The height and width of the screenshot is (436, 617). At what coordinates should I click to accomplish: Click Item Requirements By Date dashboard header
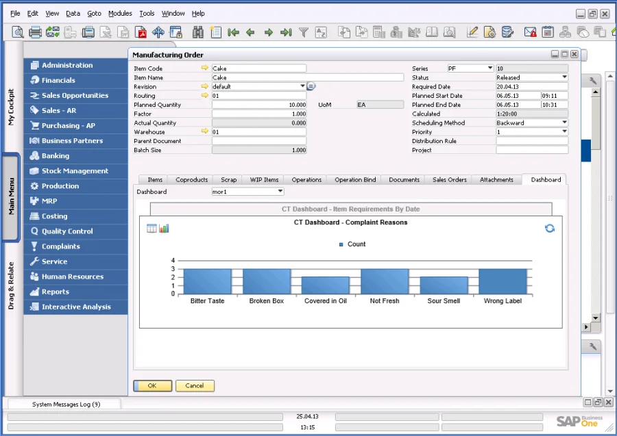click(350, 209)
